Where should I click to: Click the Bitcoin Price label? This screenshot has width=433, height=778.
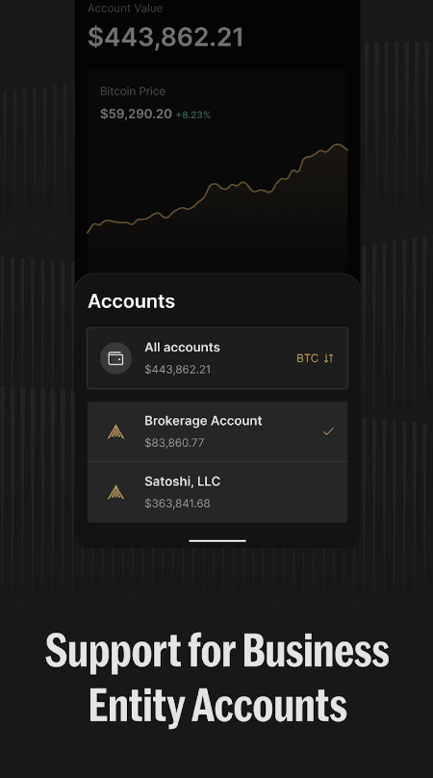click(x=133, y=91)
